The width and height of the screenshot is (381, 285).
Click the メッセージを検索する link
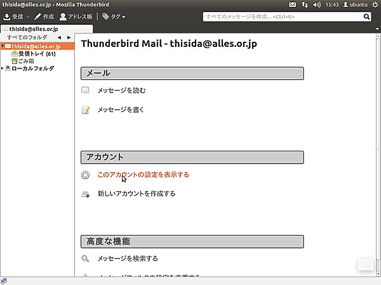pyautogui.click(x=128, y=258)
